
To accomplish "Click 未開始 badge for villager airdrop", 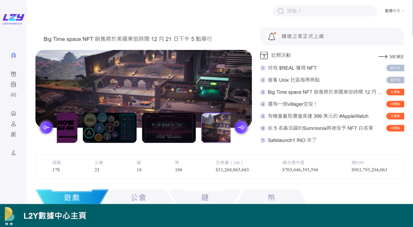I will coord(395,104).
